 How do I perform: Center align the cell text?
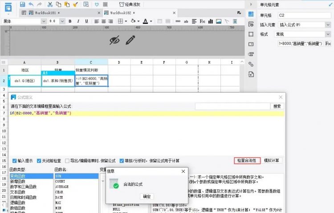(104, 21)
